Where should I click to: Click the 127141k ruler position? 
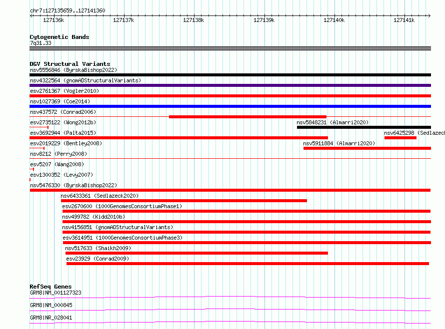click(404, 20)
